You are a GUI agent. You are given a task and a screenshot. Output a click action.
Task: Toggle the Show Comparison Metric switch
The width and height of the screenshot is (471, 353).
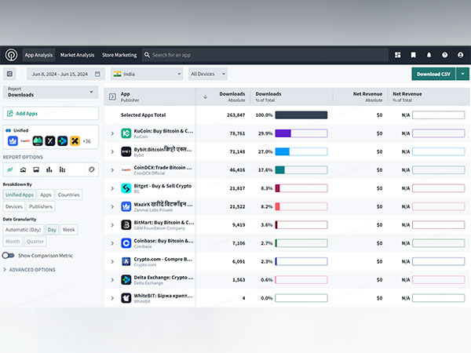click(9, 255)
